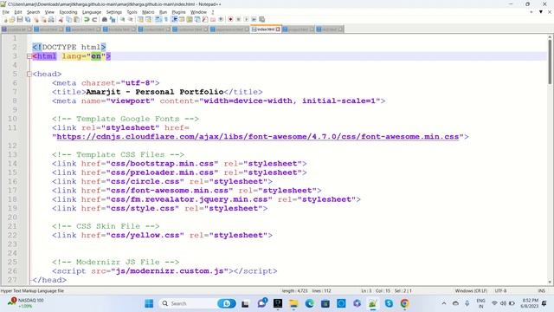Open the Edit menu
Screen dimensions: 554x312
pyautogui.click(x=18, y=12)
